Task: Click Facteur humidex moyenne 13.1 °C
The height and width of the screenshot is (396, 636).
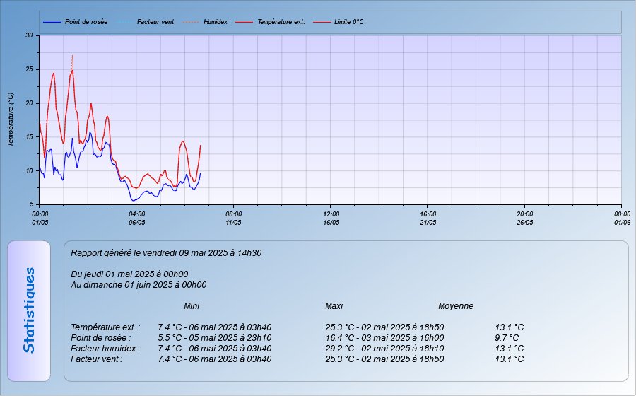Action: tap(510, 348)
